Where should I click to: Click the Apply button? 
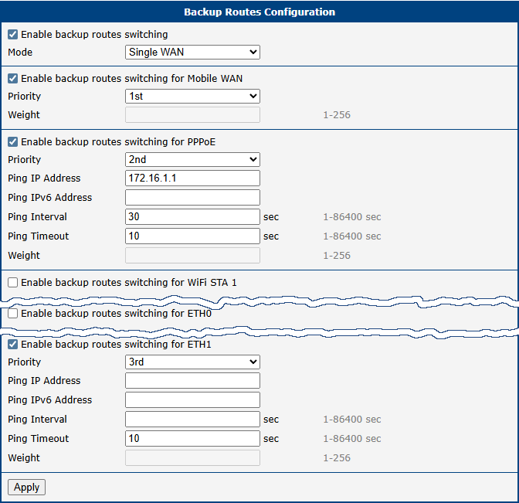pyautogui.click(x=26, y=487)
